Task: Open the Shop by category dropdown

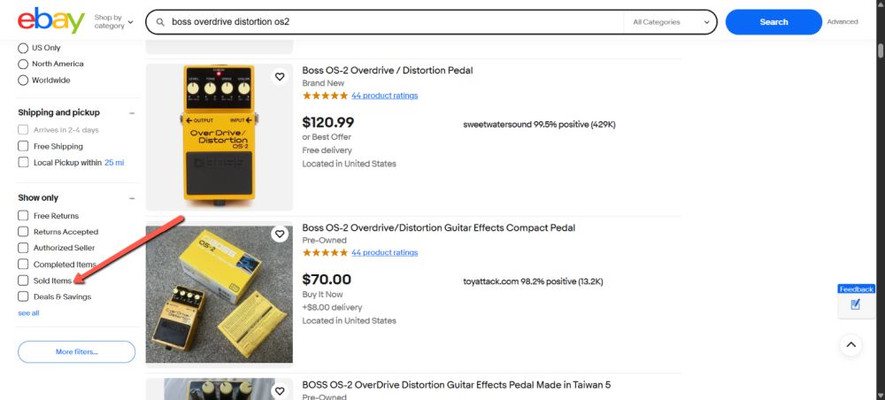Action: coord(113,22)
